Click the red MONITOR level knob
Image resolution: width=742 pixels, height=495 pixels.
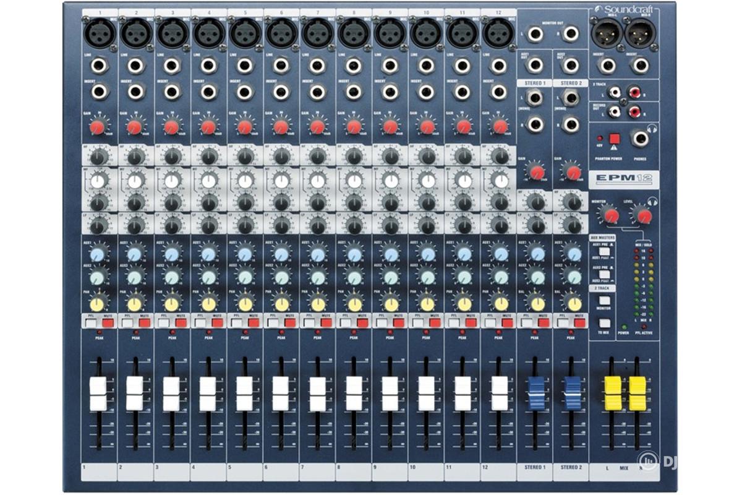point(611,215)
